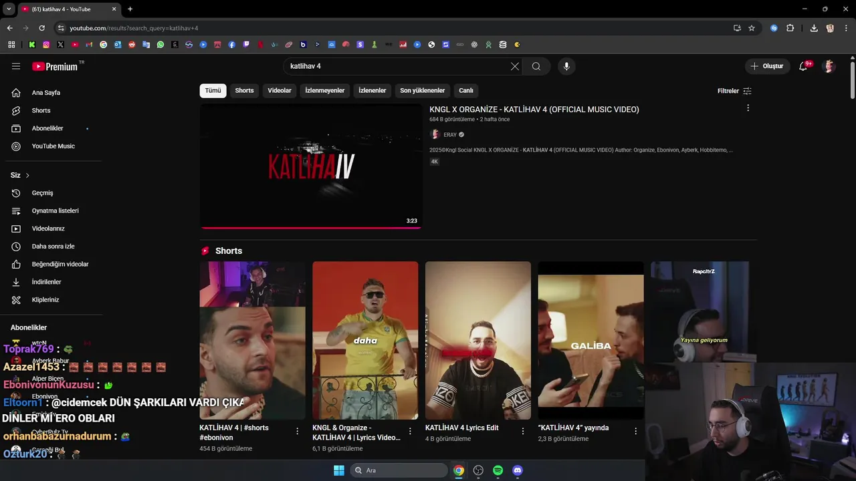This screenshot has width=856, height=481.
Task: Open Chrome downloads icon in toolbar
Action: [x=814, y=28]
